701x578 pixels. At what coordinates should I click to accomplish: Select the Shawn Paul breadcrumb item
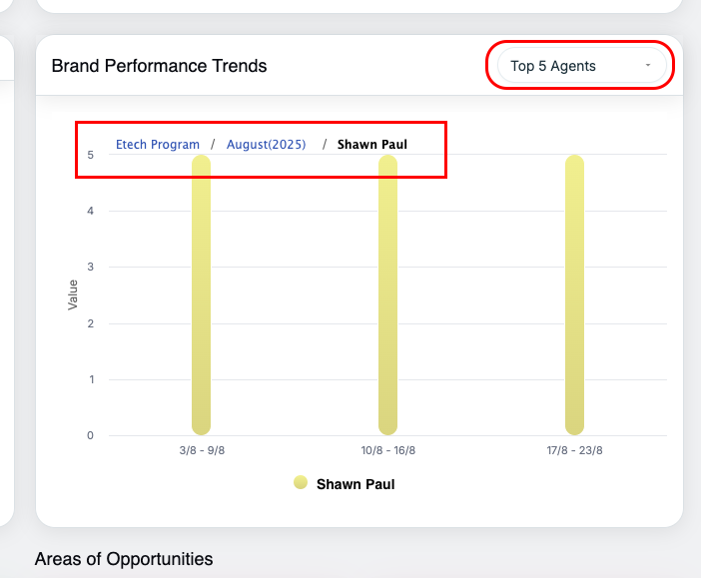click(x=372, y=145)
